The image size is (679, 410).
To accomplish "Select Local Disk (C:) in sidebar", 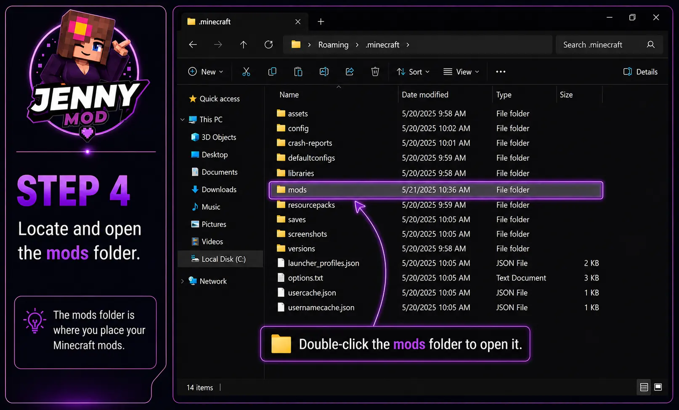I will pos(220,259).
